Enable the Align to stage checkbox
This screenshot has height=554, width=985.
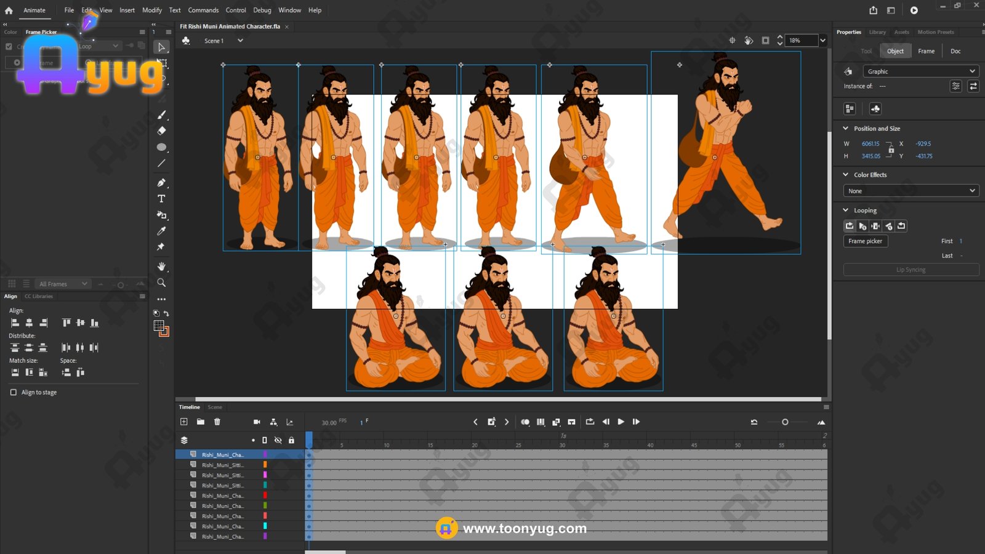(x=14, y=392)
